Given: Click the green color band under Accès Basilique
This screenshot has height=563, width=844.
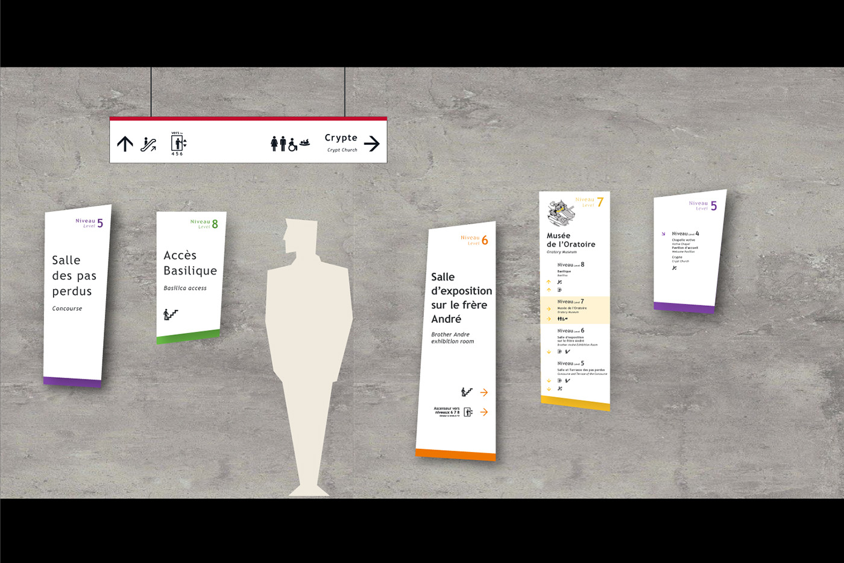Looking at the screenshot, I should 188,336.
